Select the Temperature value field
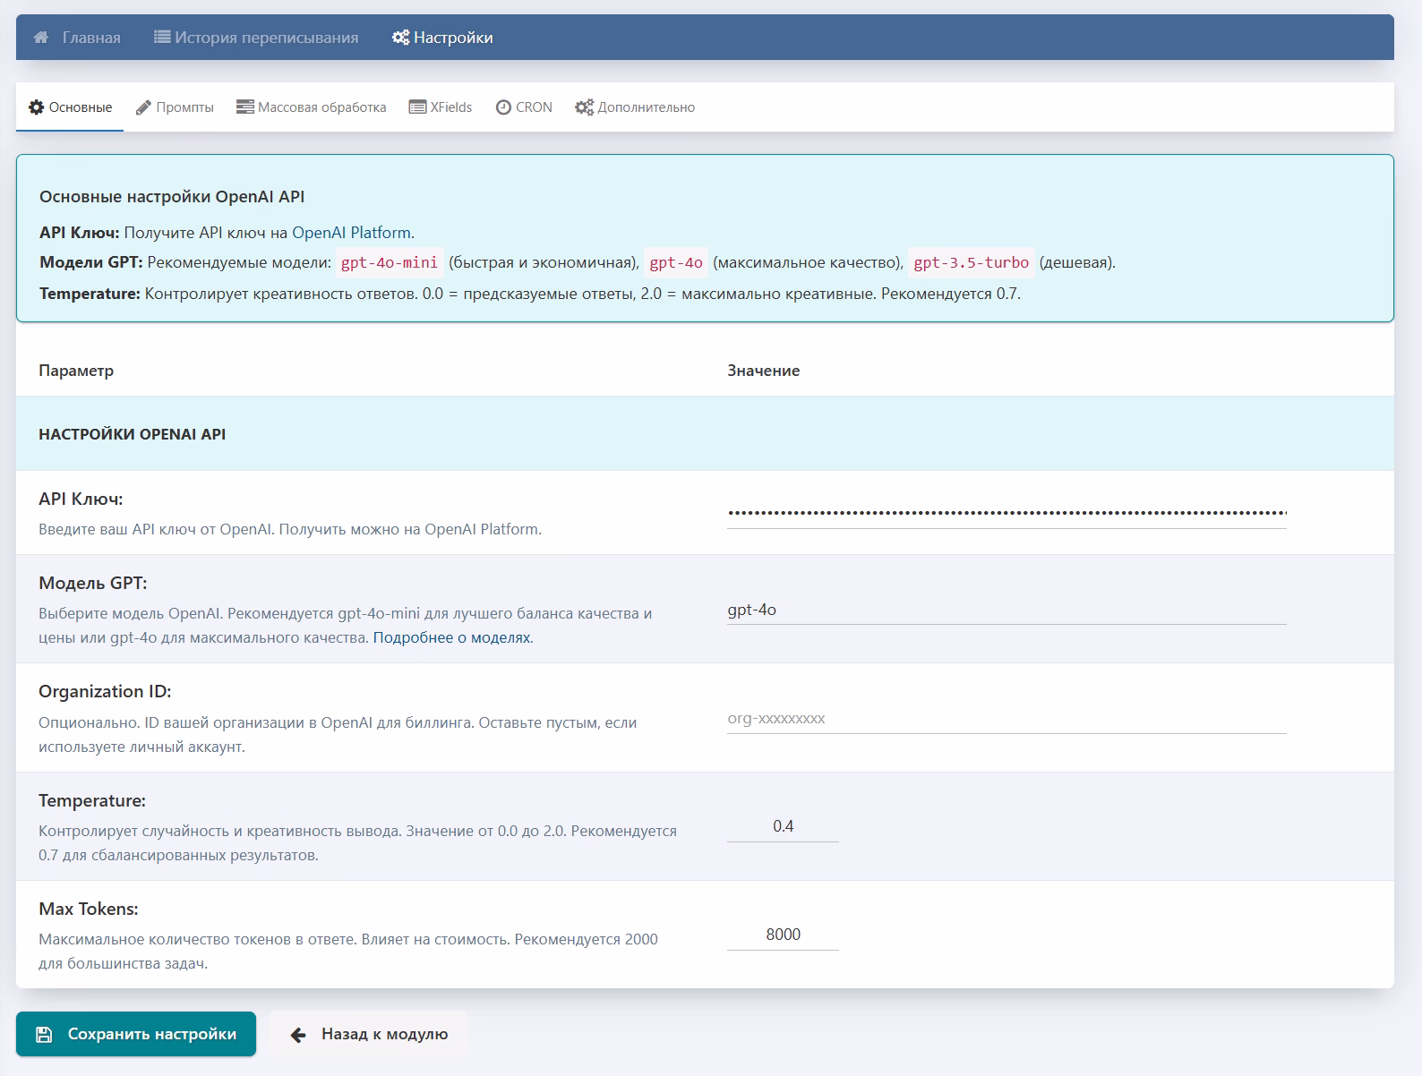The width and height of the screenshot is (1422, 1076). 783,826
